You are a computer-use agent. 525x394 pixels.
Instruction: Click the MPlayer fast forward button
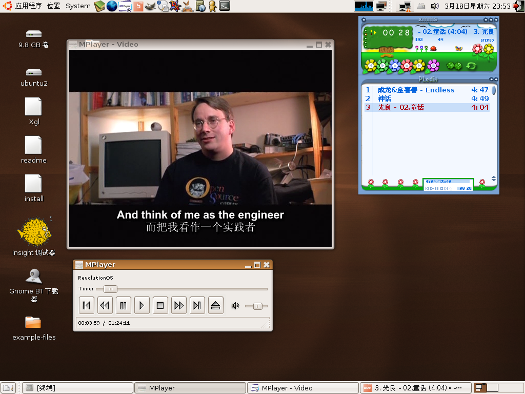[x=178, y=305]
